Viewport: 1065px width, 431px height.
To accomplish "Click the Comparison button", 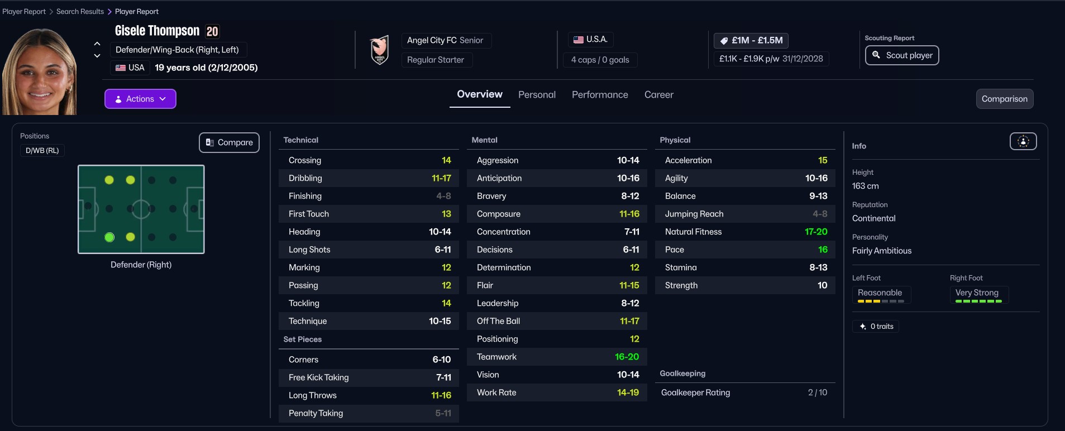I will [1004, 99].
